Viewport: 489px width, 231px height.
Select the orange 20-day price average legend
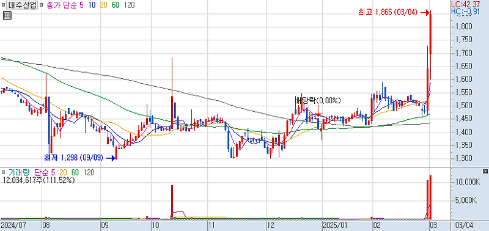click(103, 5)
